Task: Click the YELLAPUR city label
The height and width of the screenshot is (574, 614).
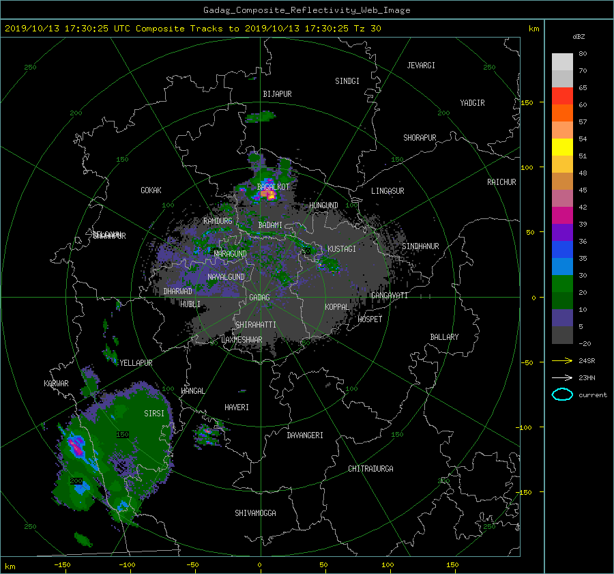Action: tap(136, 363)
